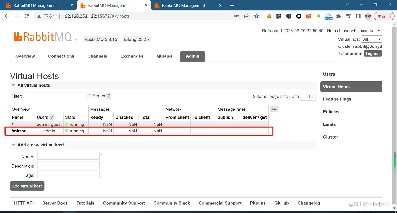Open Policies in the sidebar
The height and width of the screenshot is (213, 397).
tap(331, 112)
